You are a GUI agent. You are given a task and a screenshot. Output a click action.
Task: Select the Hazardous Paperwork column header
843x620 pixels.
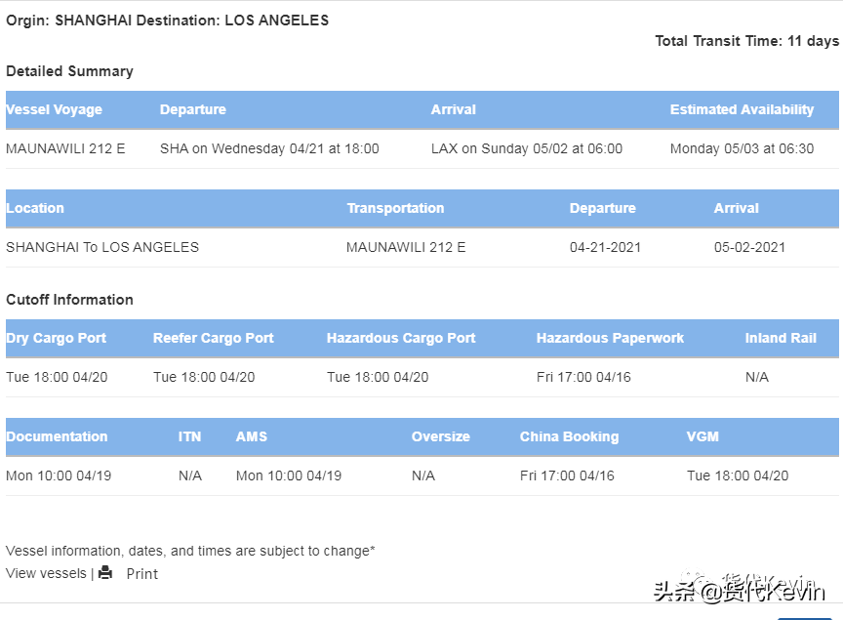(x=610, y=338)
